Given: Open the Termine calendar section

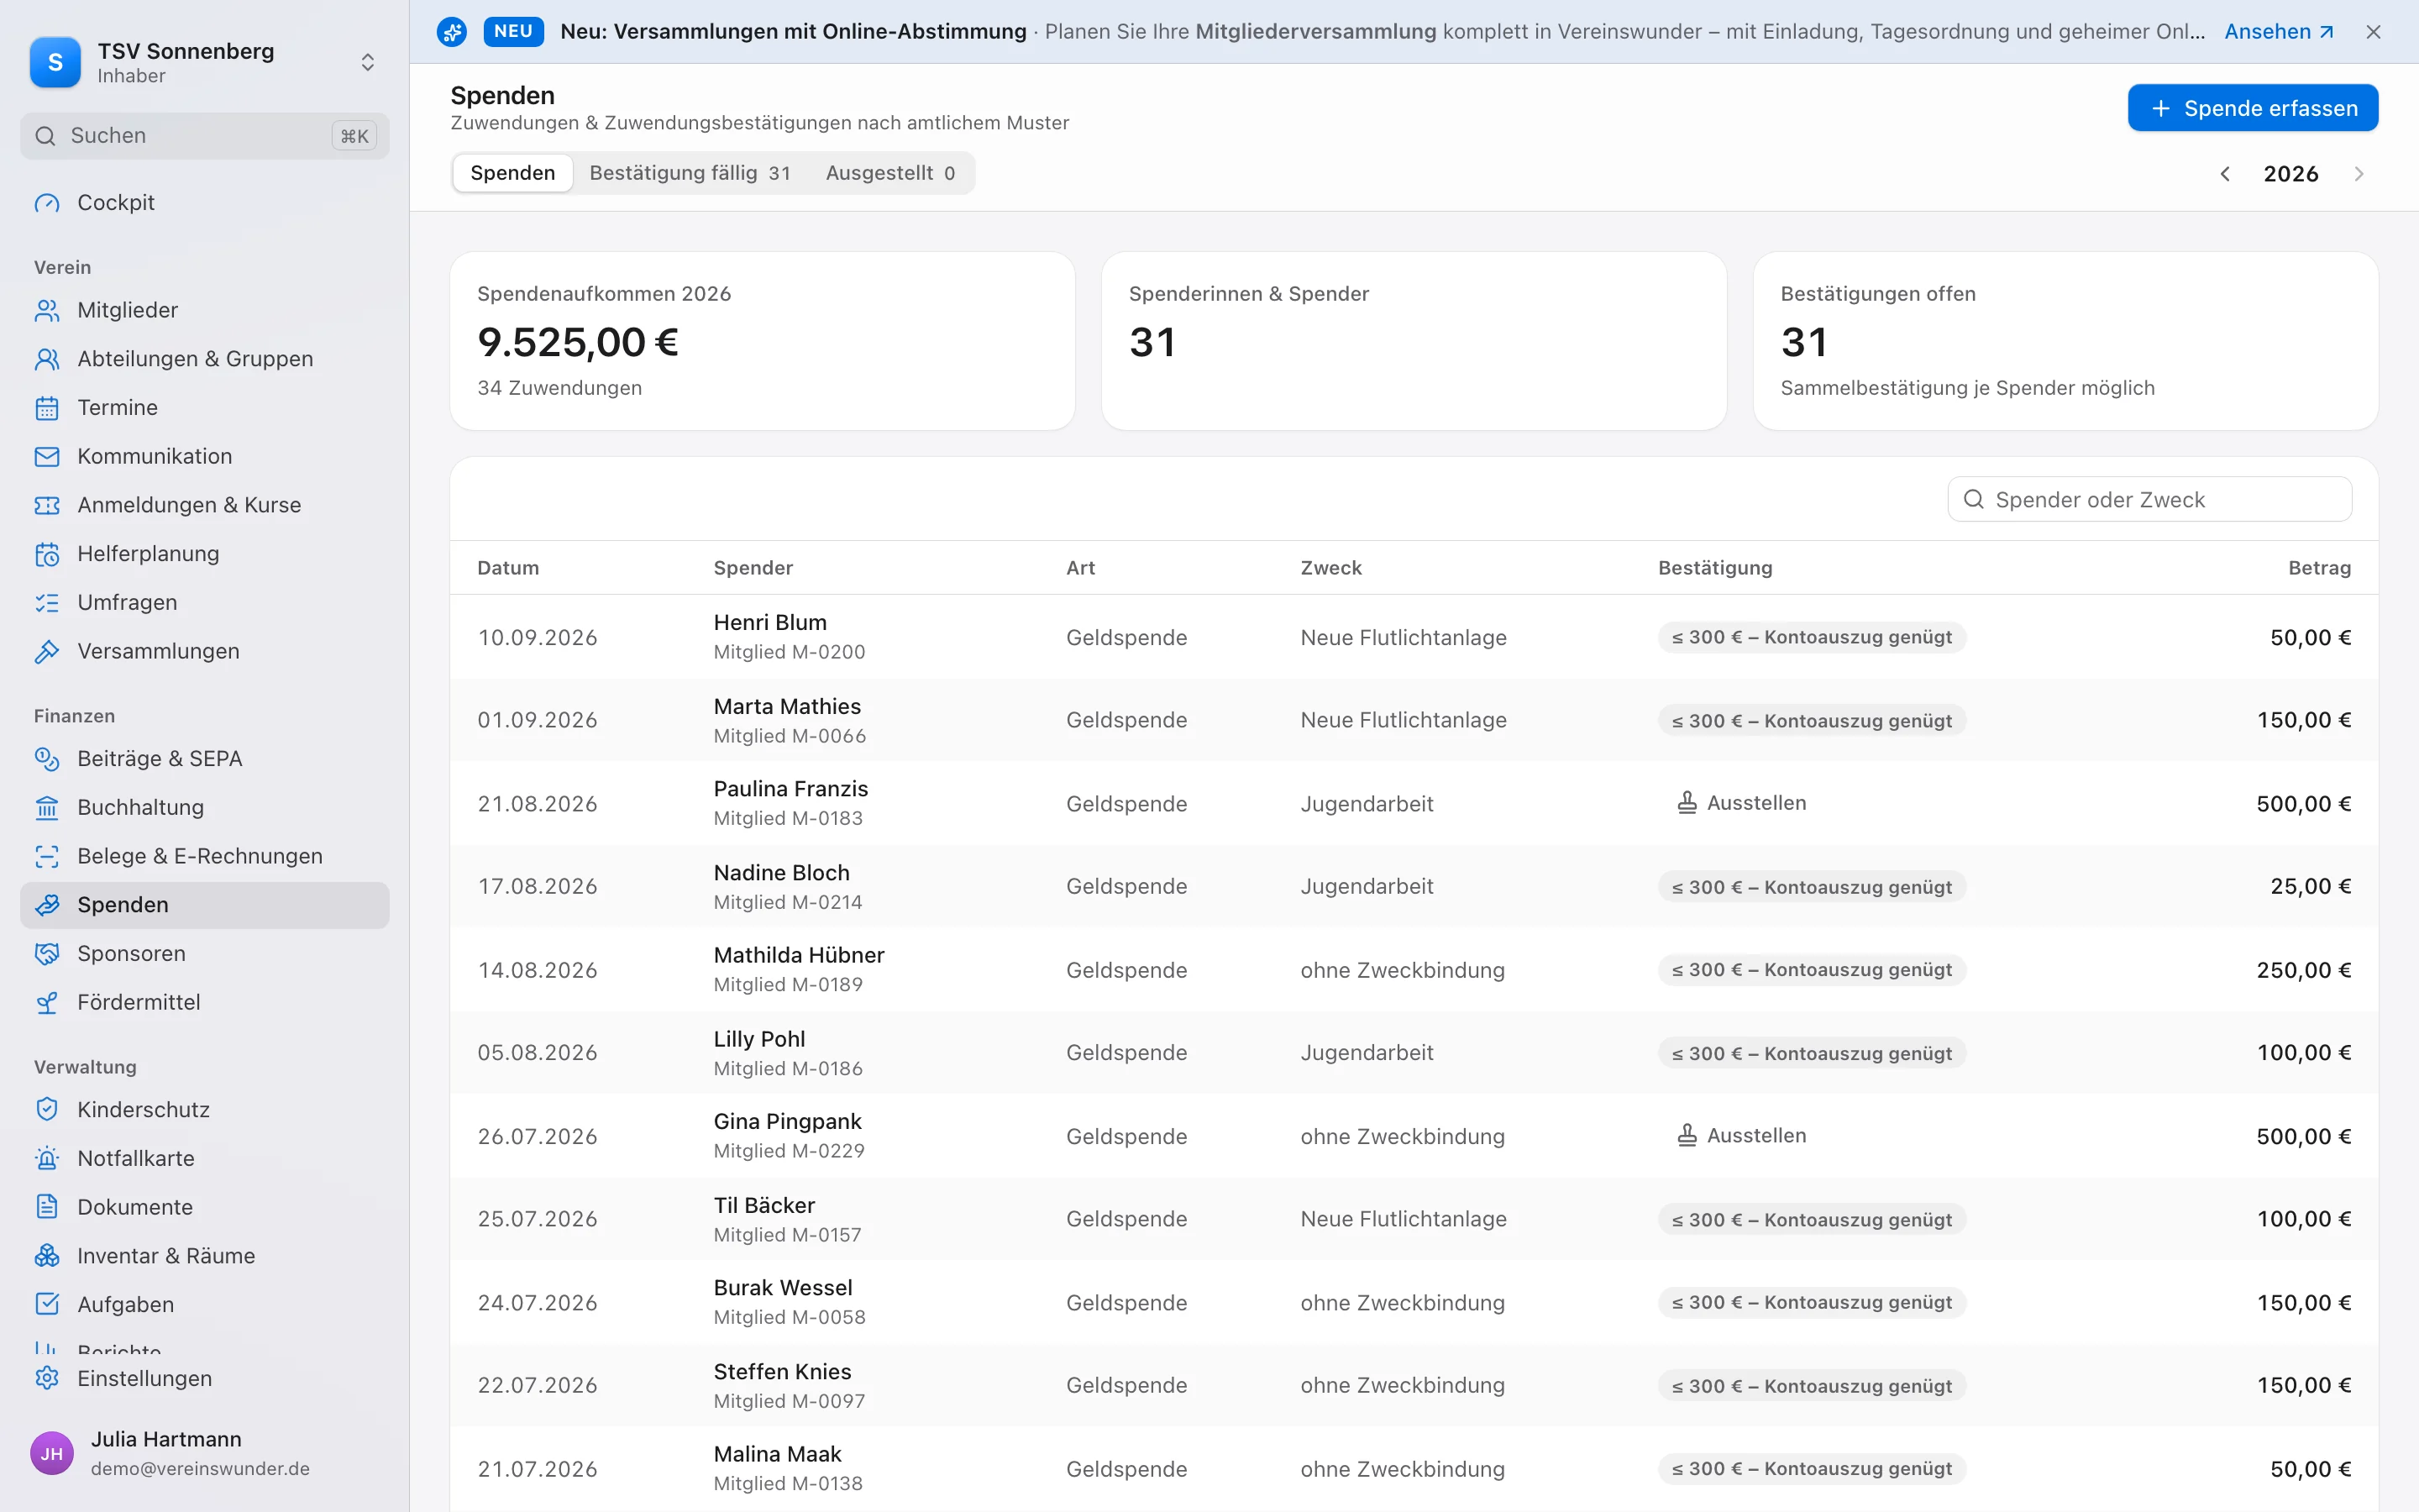Looking at the screenshot, I should click(x=204, y=407).
